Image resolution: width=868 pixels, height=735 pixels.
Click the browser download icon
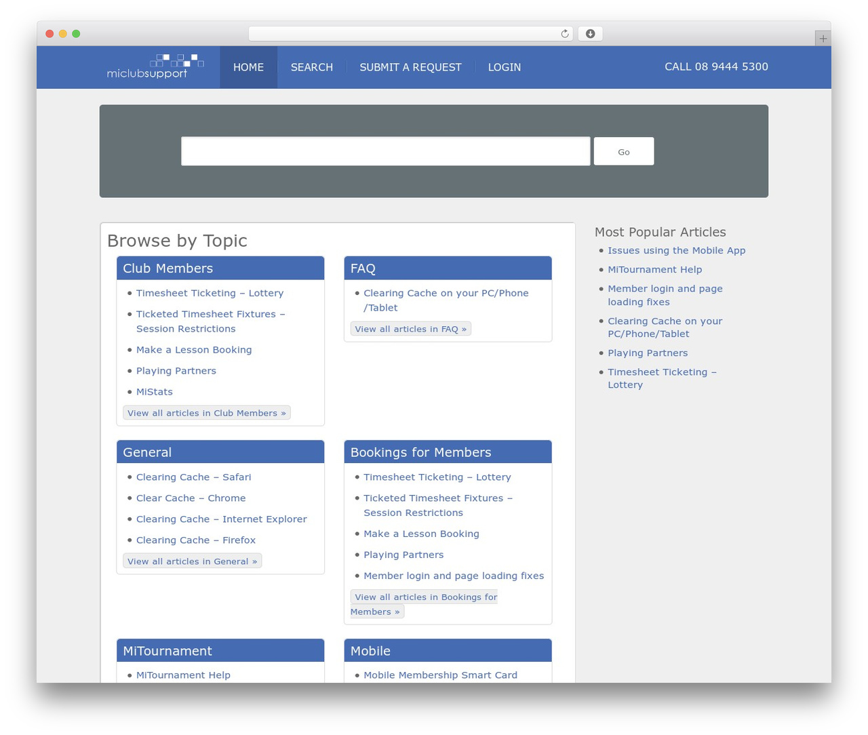591,34
